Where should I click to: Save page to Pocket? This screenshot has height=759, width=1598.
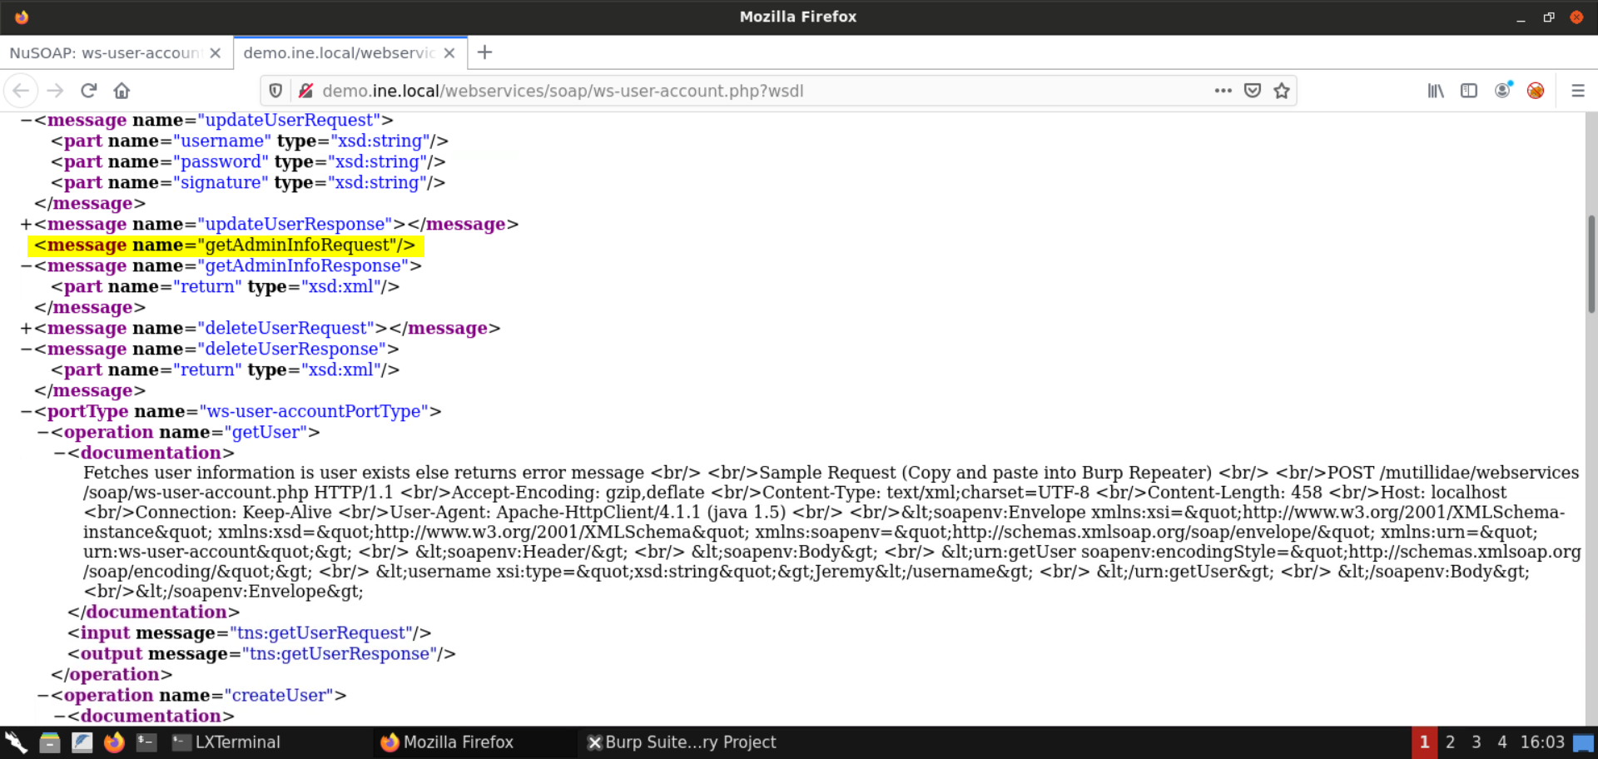point(1253,91)
